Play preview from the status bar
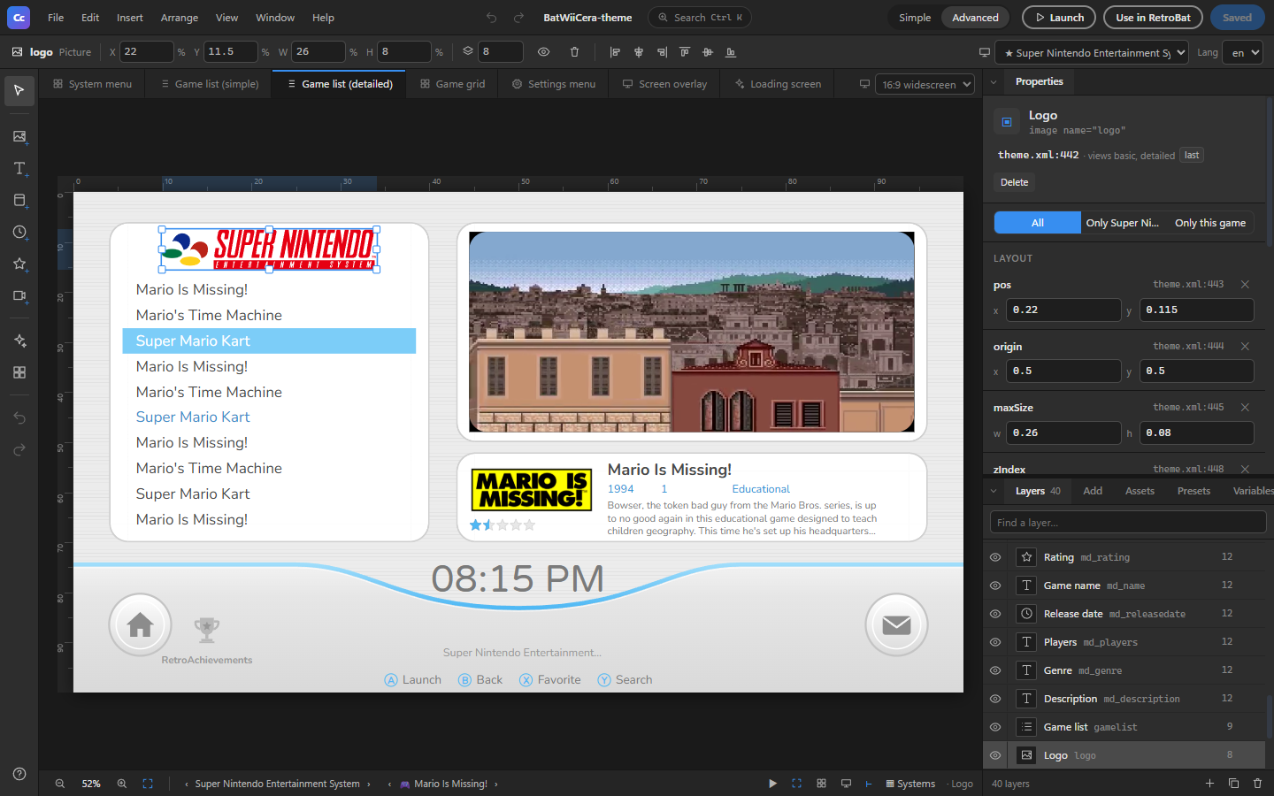The width and height of the screenshot is (1274, 796). (772, 784)
